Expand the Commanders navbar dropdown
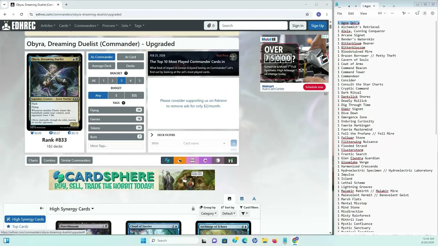 (x=87, y=26)
